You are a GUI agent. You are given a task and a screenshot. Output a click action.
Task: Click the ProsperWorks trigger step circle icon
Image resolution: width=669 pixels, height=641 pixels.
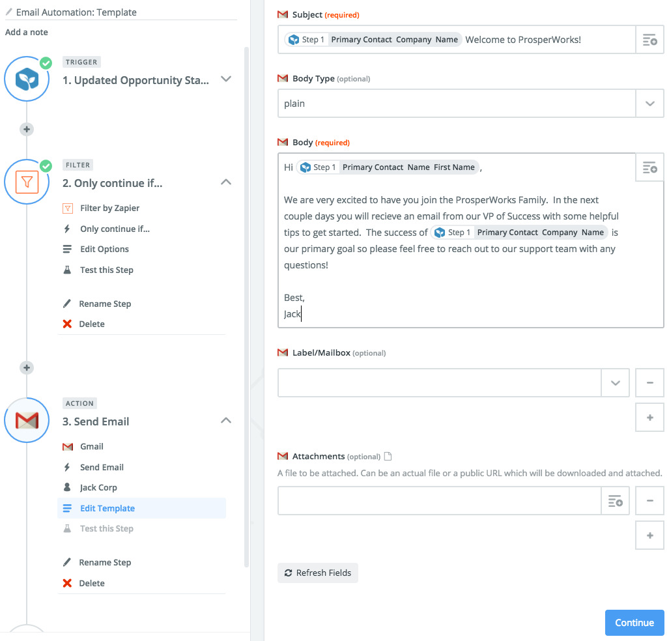pos(27,79)
